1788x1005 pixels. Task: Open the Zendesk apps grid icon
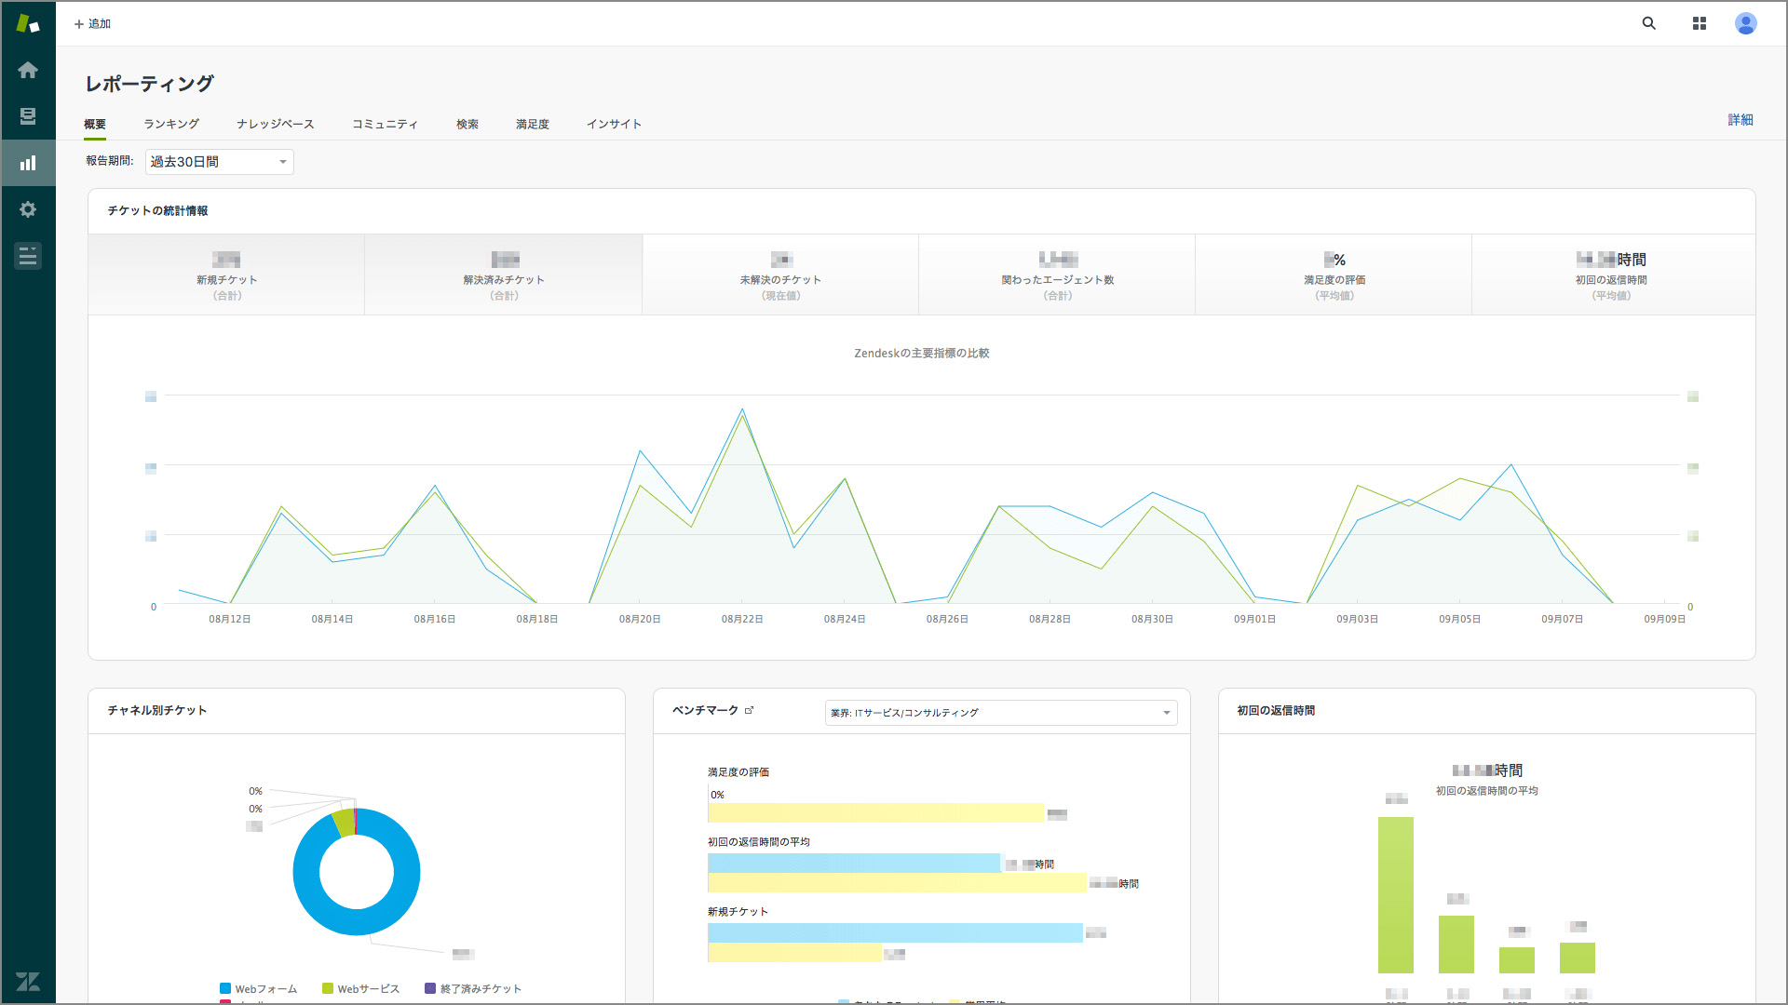(x=1699, y=22)
